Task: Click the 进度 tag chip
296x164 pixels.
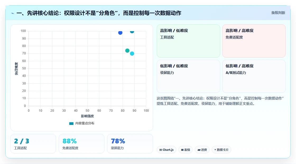Action: point(202,150)
